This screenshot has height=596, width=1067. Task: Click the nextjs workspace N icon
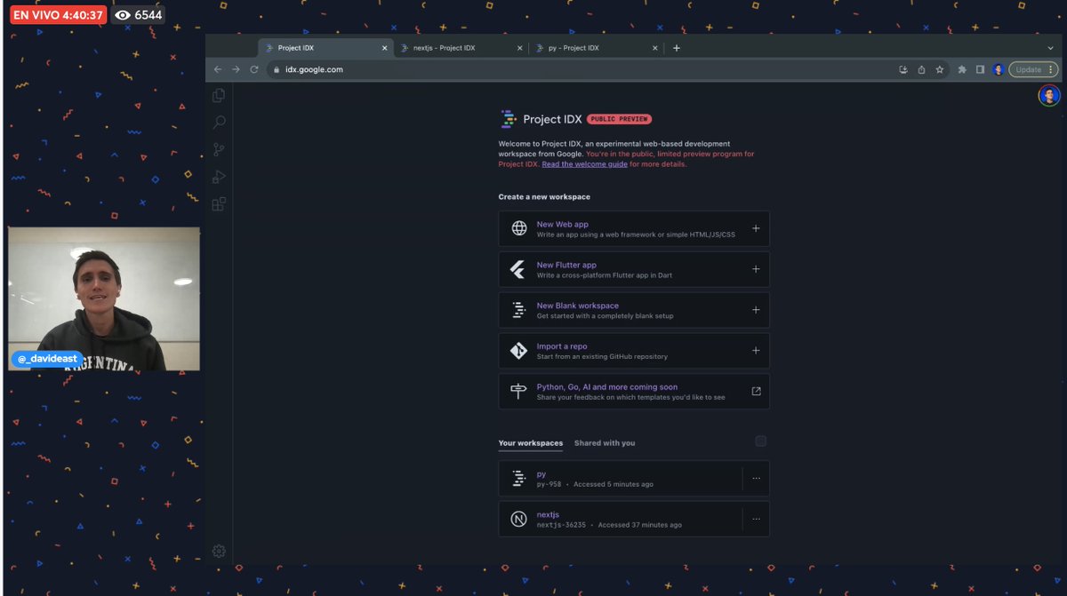518,520
